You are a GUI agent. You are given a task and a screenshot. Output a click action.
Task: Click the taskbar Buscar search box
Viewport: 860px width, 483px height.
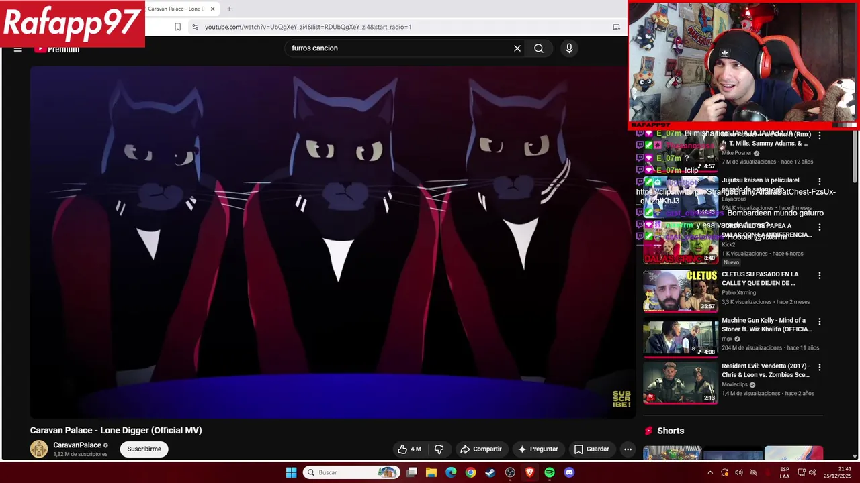coord(351,472)
